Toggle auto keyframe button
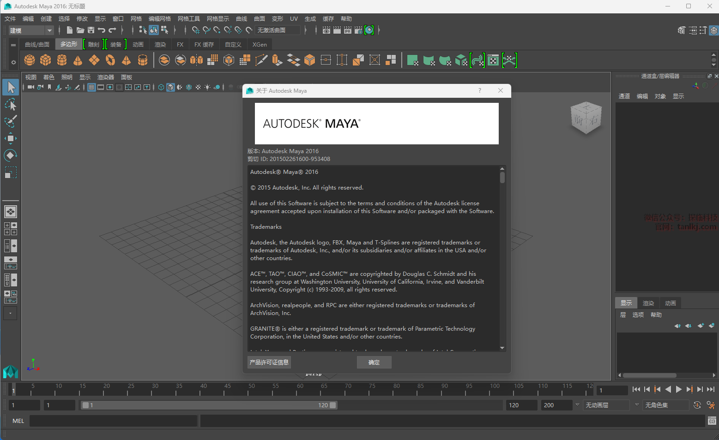719x440 pixels. point(697,405)
